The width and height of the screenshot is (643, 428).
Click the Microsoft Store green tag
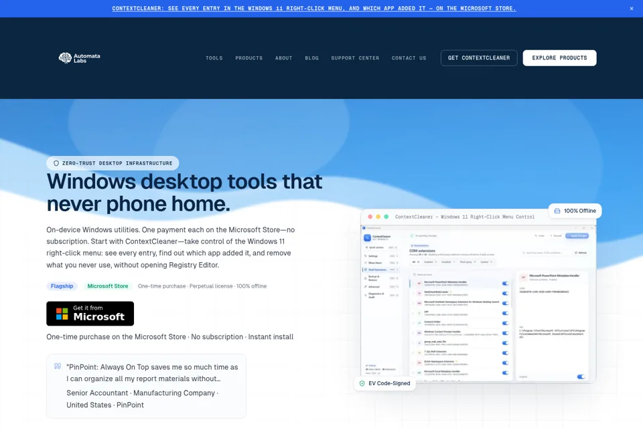(x=108, y=286)
